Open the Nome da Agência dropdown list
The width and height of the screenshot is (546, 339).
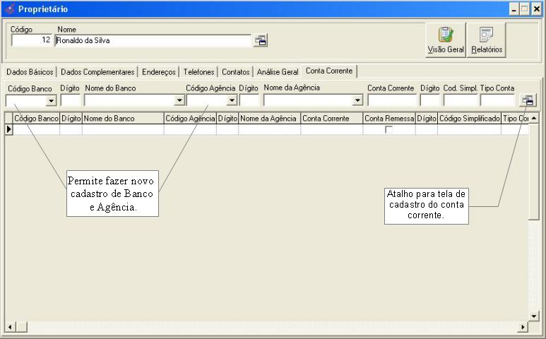[x=357, y=101]
